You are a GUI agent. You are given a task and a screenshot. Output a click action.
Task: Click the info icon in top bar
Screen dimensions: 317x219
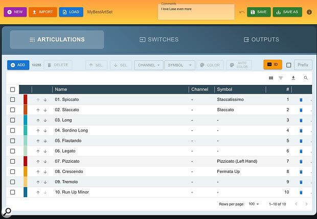309,12
